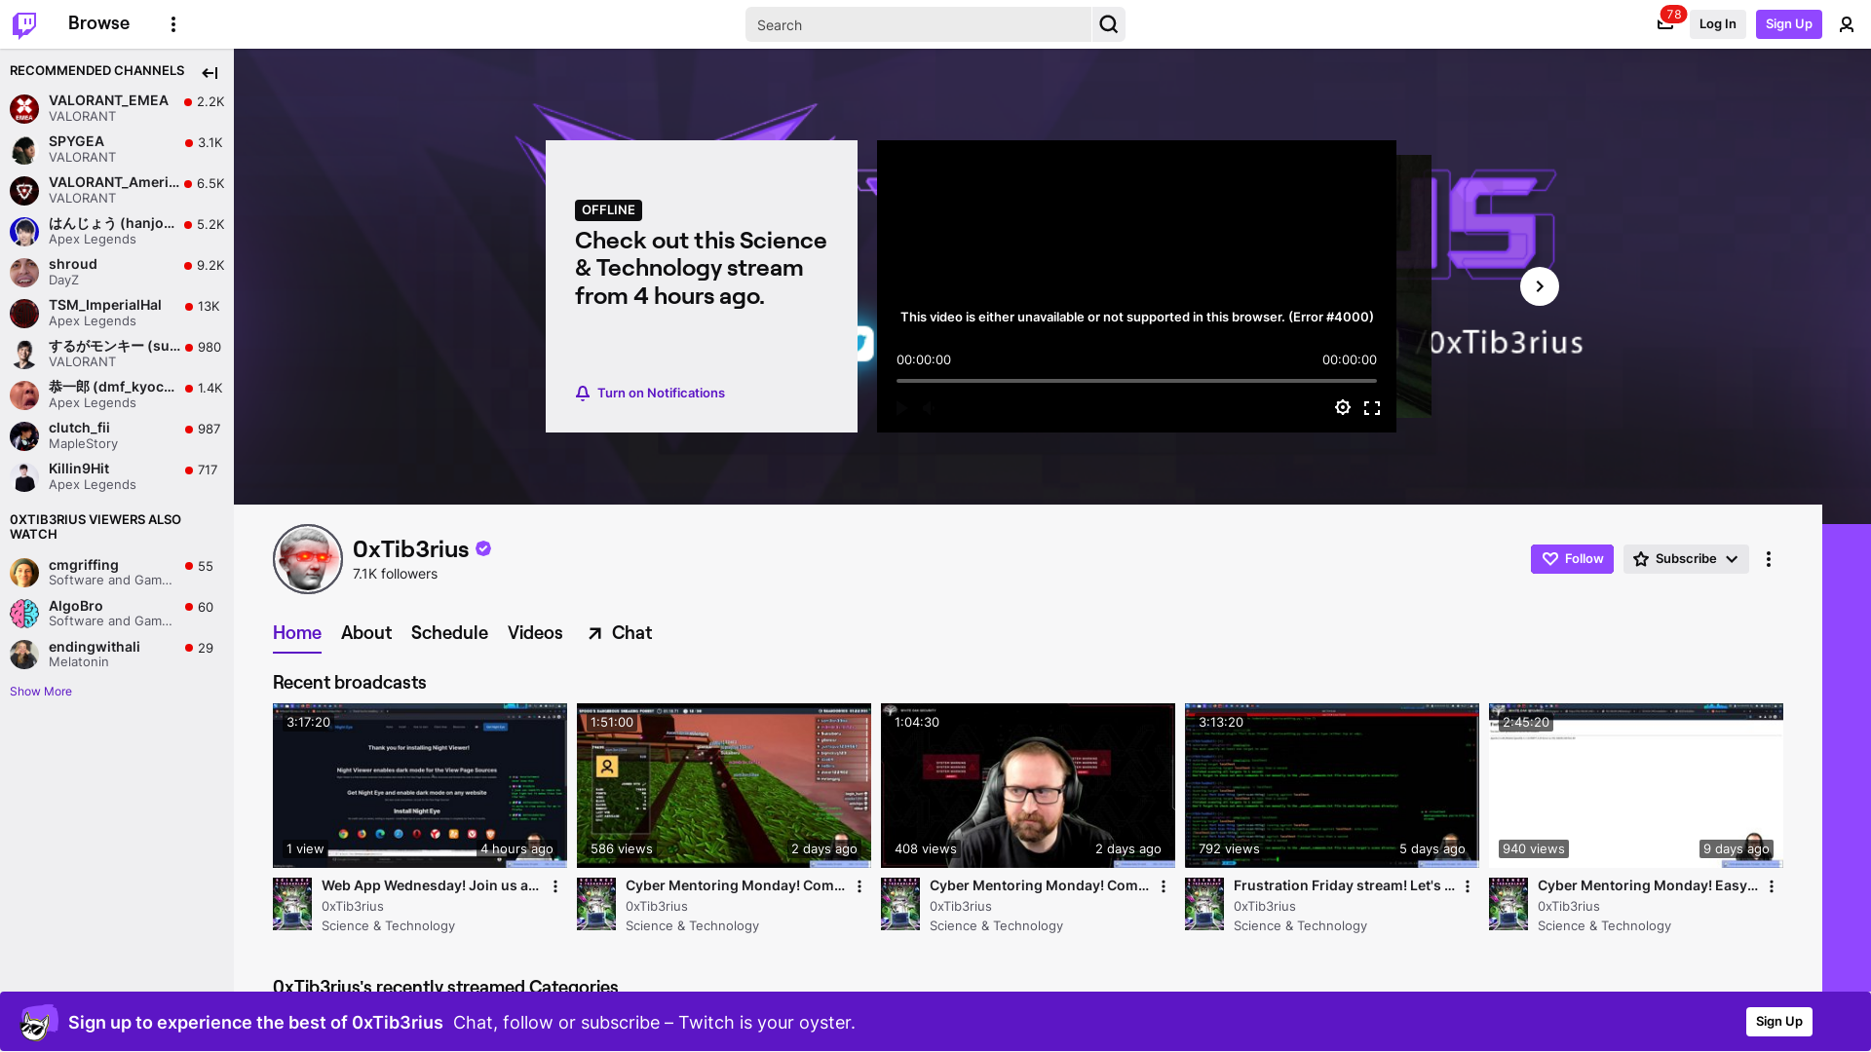Open the Twitch home logo
Image resolution: width=1871 pixels, height=1052 pixels.
tap(24, 24)
